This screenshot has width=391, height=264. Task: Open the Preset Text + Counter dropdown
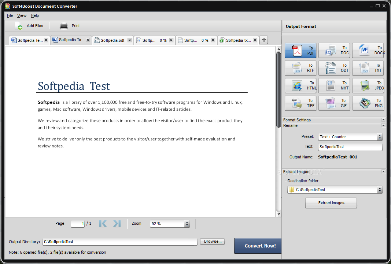pos(380,137)
